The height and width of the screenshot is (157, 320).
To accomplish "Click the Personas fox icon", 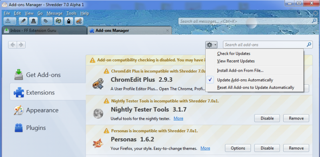I will click(x=98, y=143).
